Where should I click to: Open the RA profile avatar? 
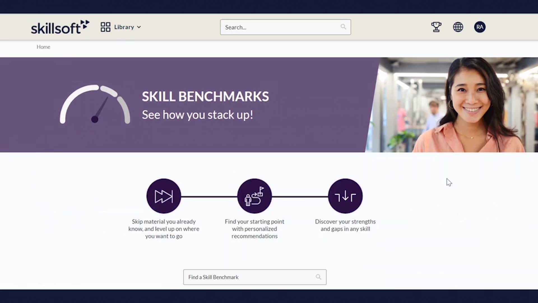click(x=480, y=27)
